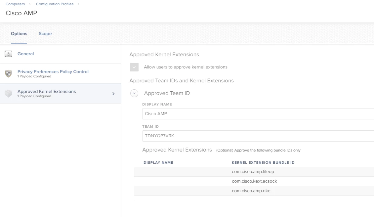Click the arrow on Approved Kernel Extensions row
374x217 pixels.
(x=113, y=94)
